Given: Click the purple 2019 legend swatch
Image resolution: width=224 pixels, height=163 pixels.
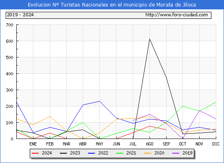Looking at the screenshot, I should [176, 153].
